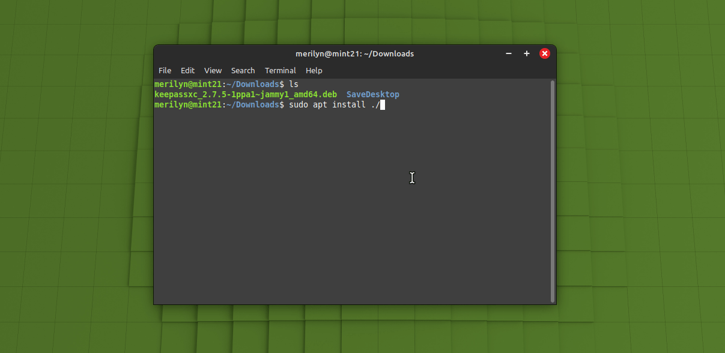Close the terminal window
Viewport: 725px width, 353px height.
pos(544,53)
